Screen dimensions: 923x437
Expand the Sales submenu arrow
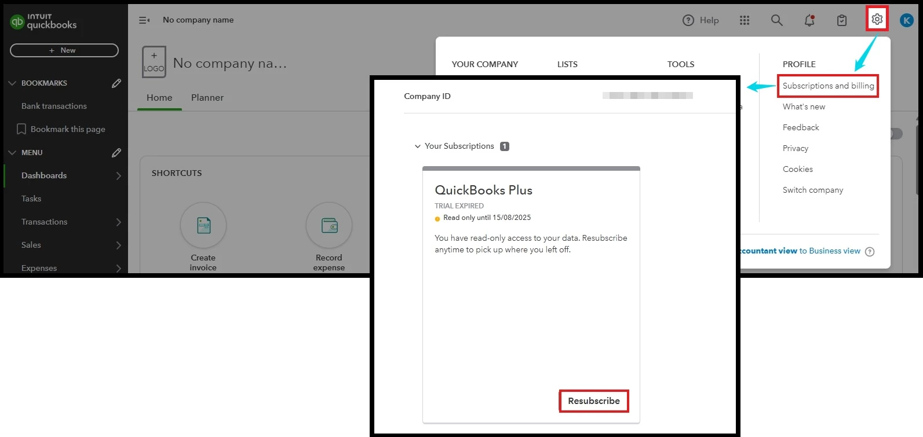tap(118, 245)
